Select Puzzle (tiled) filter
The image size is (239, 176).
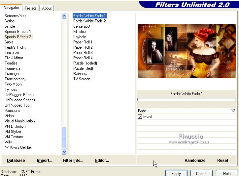(83, 68)
